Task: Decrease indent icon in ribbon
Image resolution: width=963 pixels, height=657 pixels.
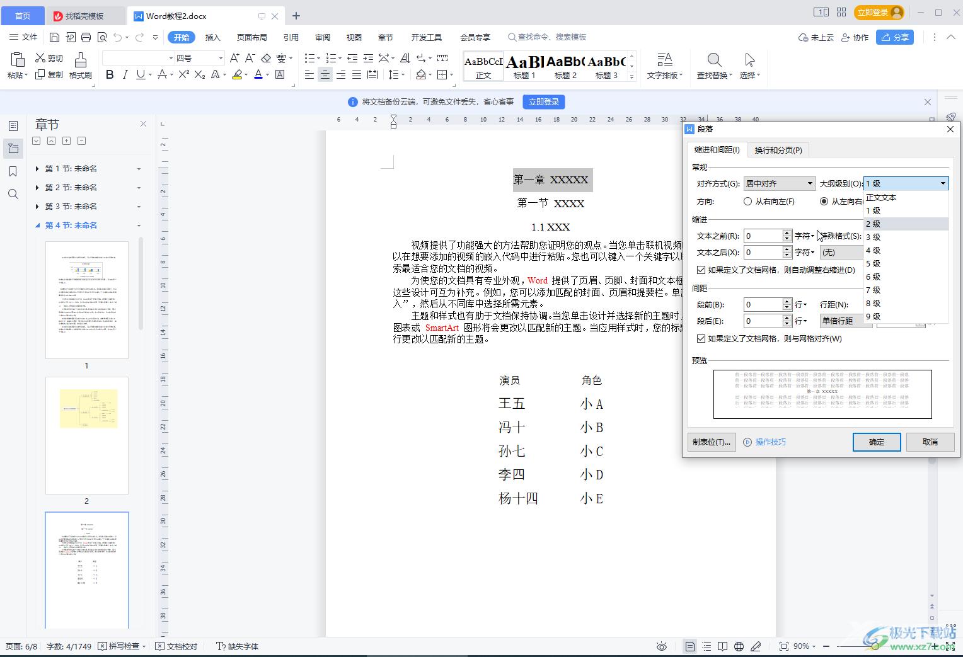Action: pos(352,58)
